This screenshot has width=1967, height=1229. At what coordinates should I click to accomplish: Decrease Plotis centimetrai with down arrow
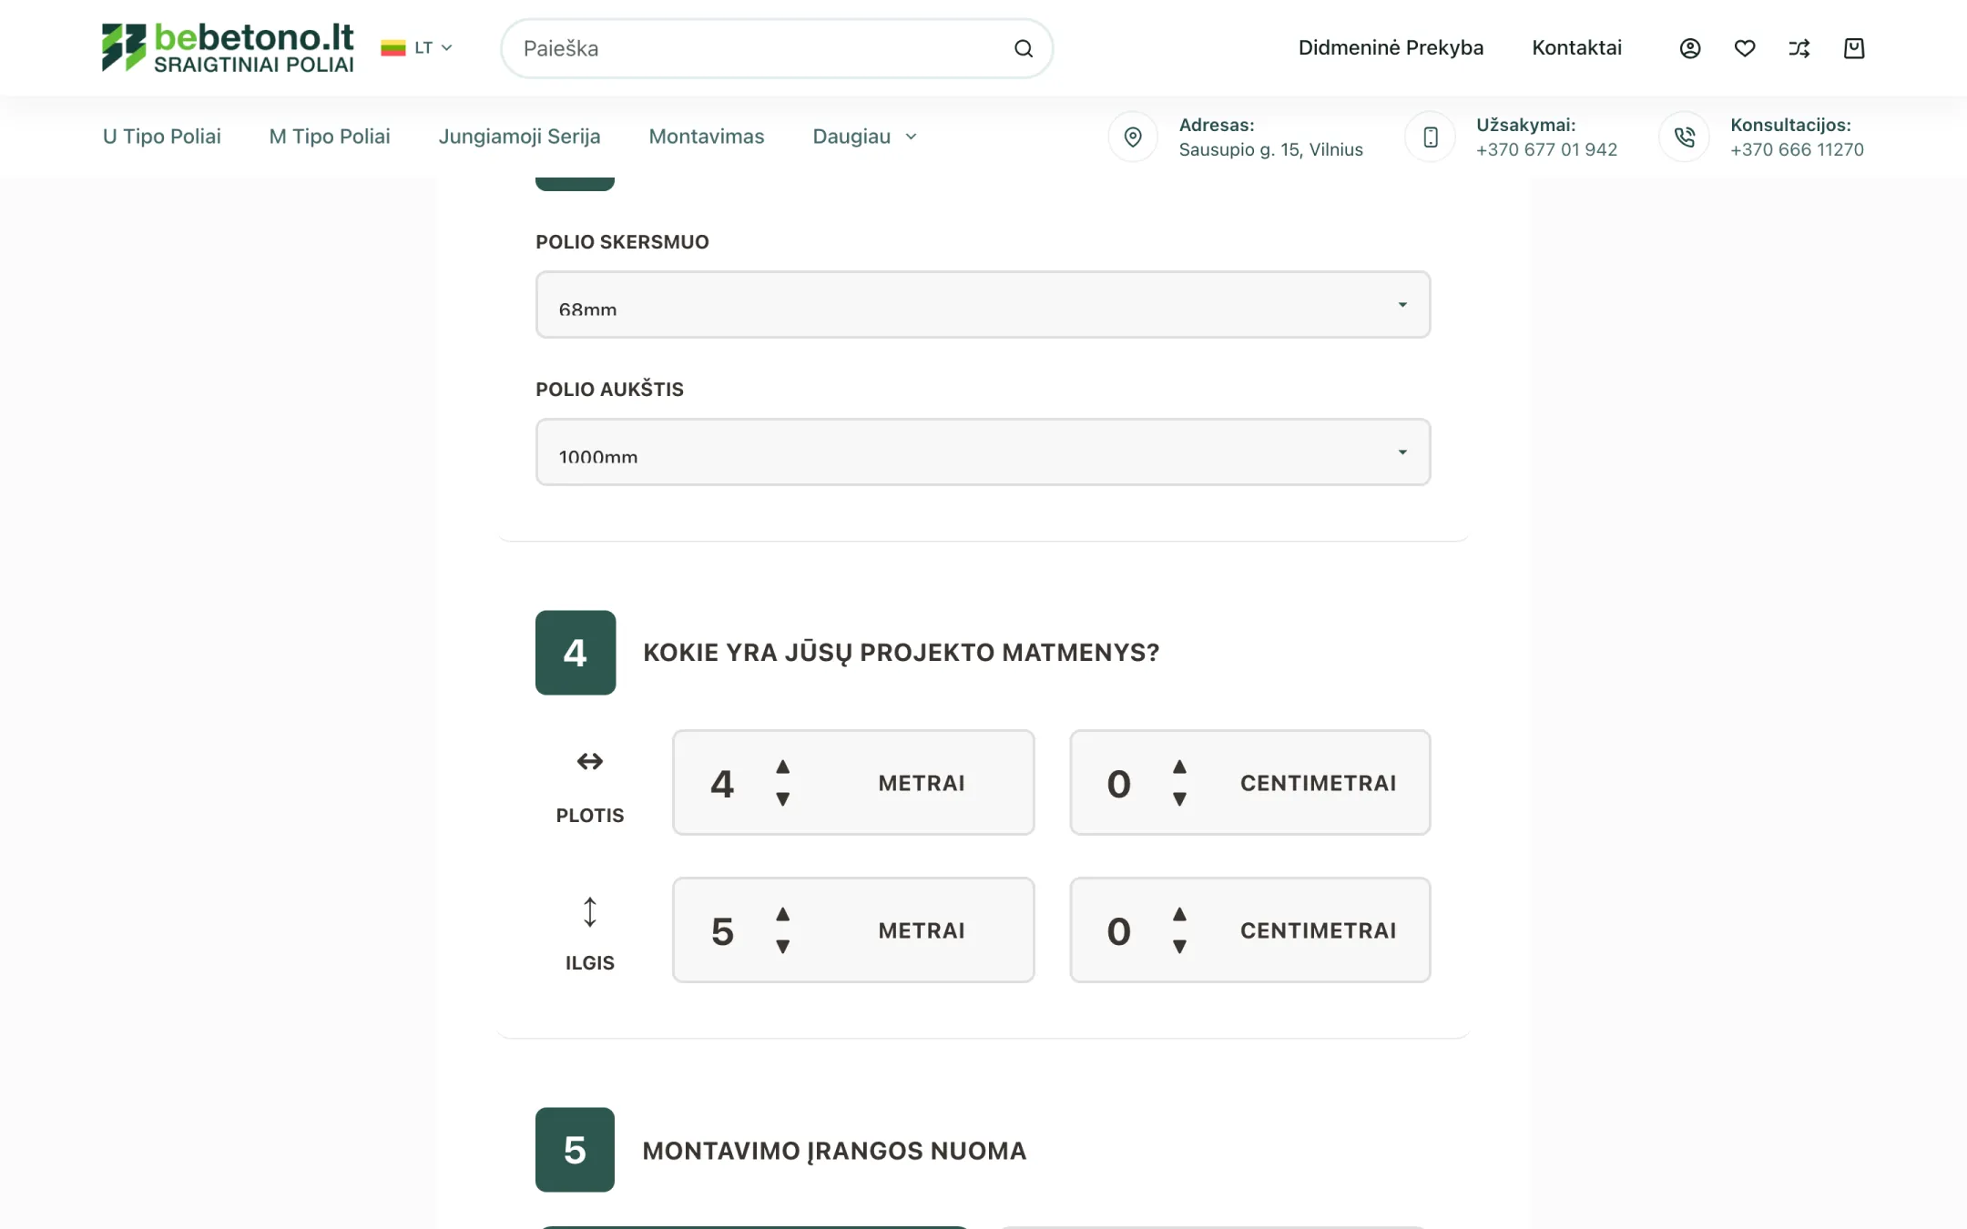1179,799
